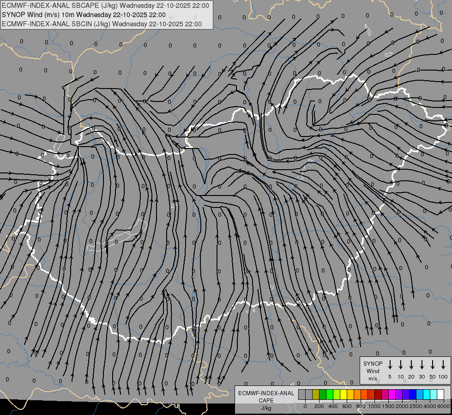The image size is (452, 415).
Task: Select the dark green CAPE legend swatch
Action: click(323, 394)
